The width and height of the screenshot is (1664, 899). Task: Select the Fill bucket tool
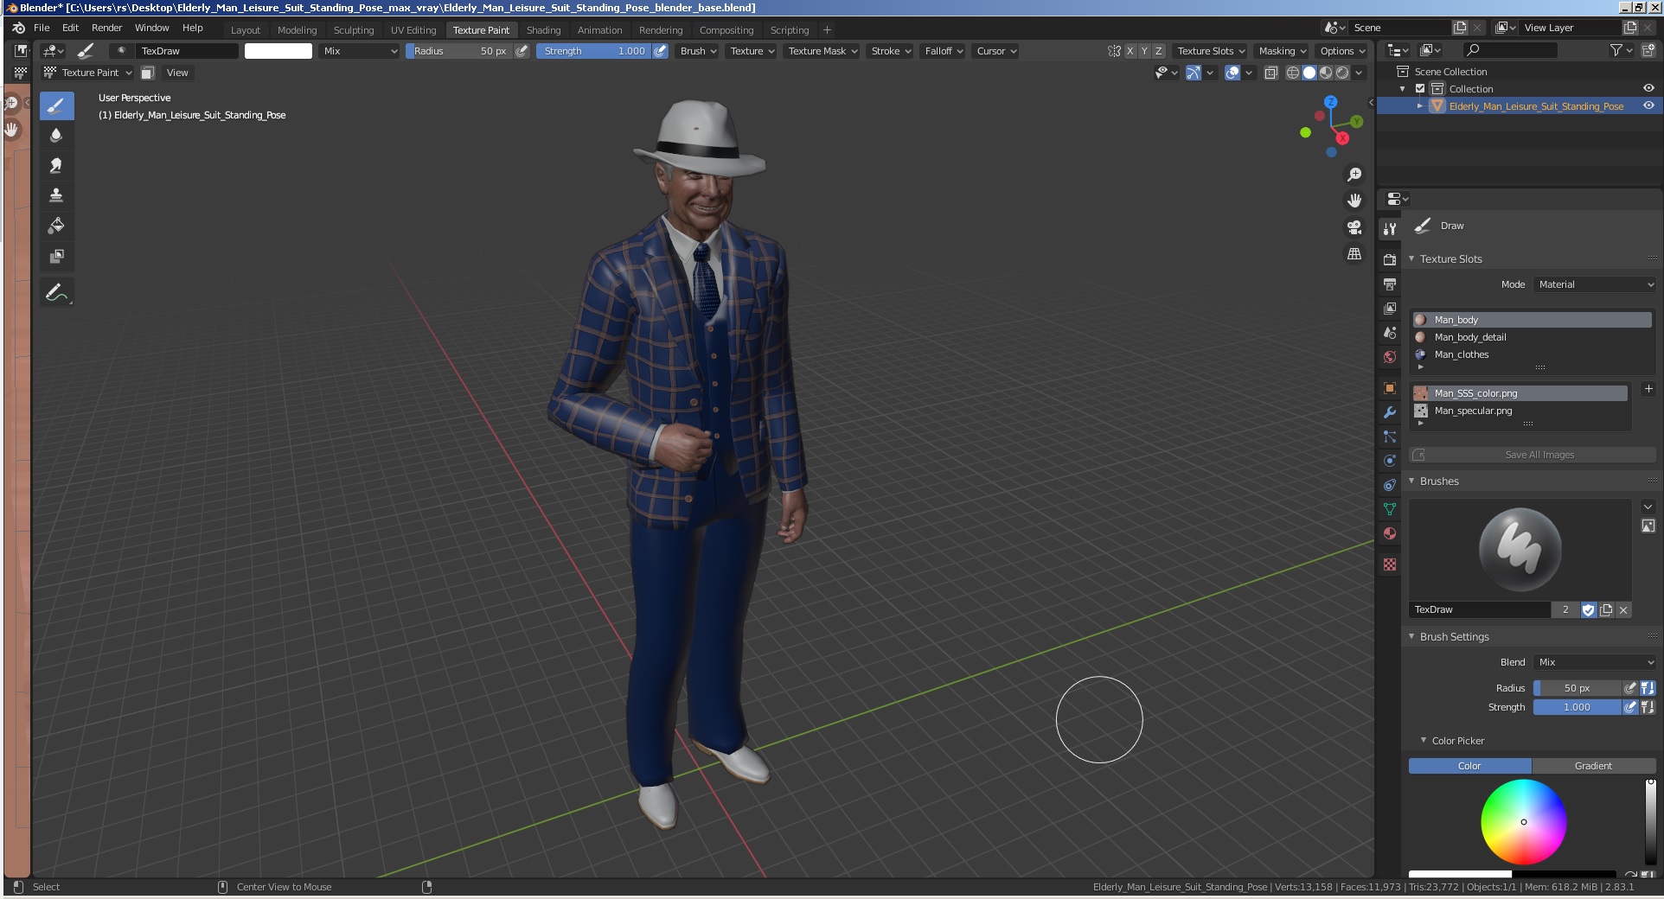[x=56, y=226]
